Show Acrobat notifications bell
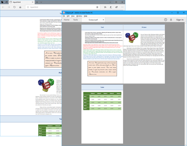Screen dimensions: 187x146 (x=171, y=20)
